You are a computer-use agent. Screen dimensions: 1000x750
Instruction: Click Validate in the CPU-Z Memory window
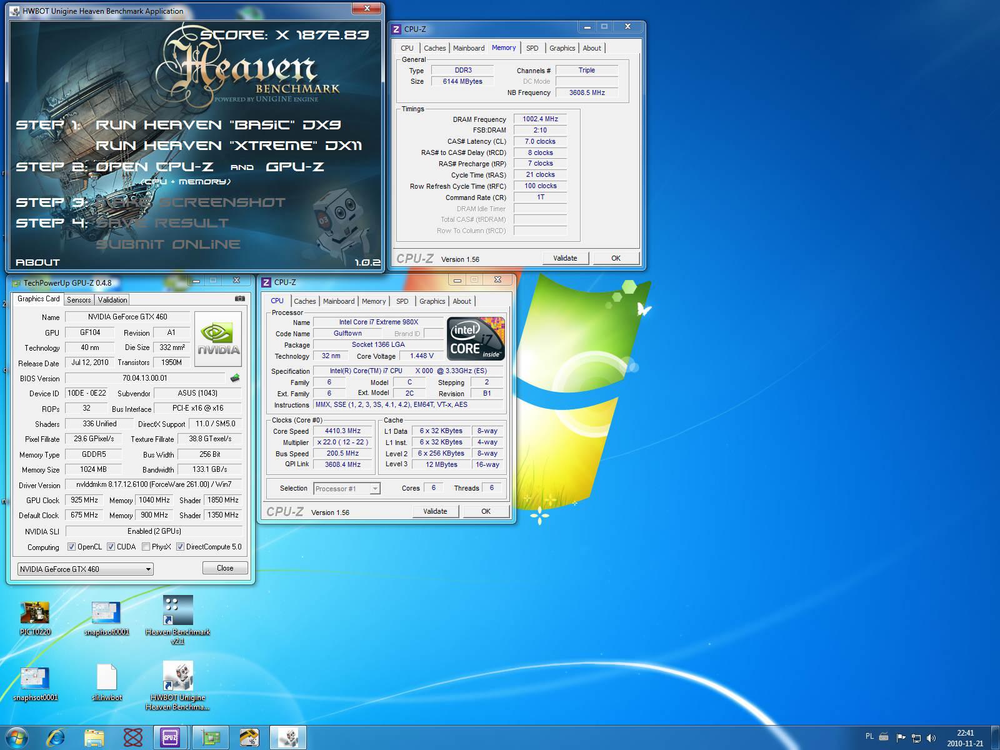pos(565,258)
